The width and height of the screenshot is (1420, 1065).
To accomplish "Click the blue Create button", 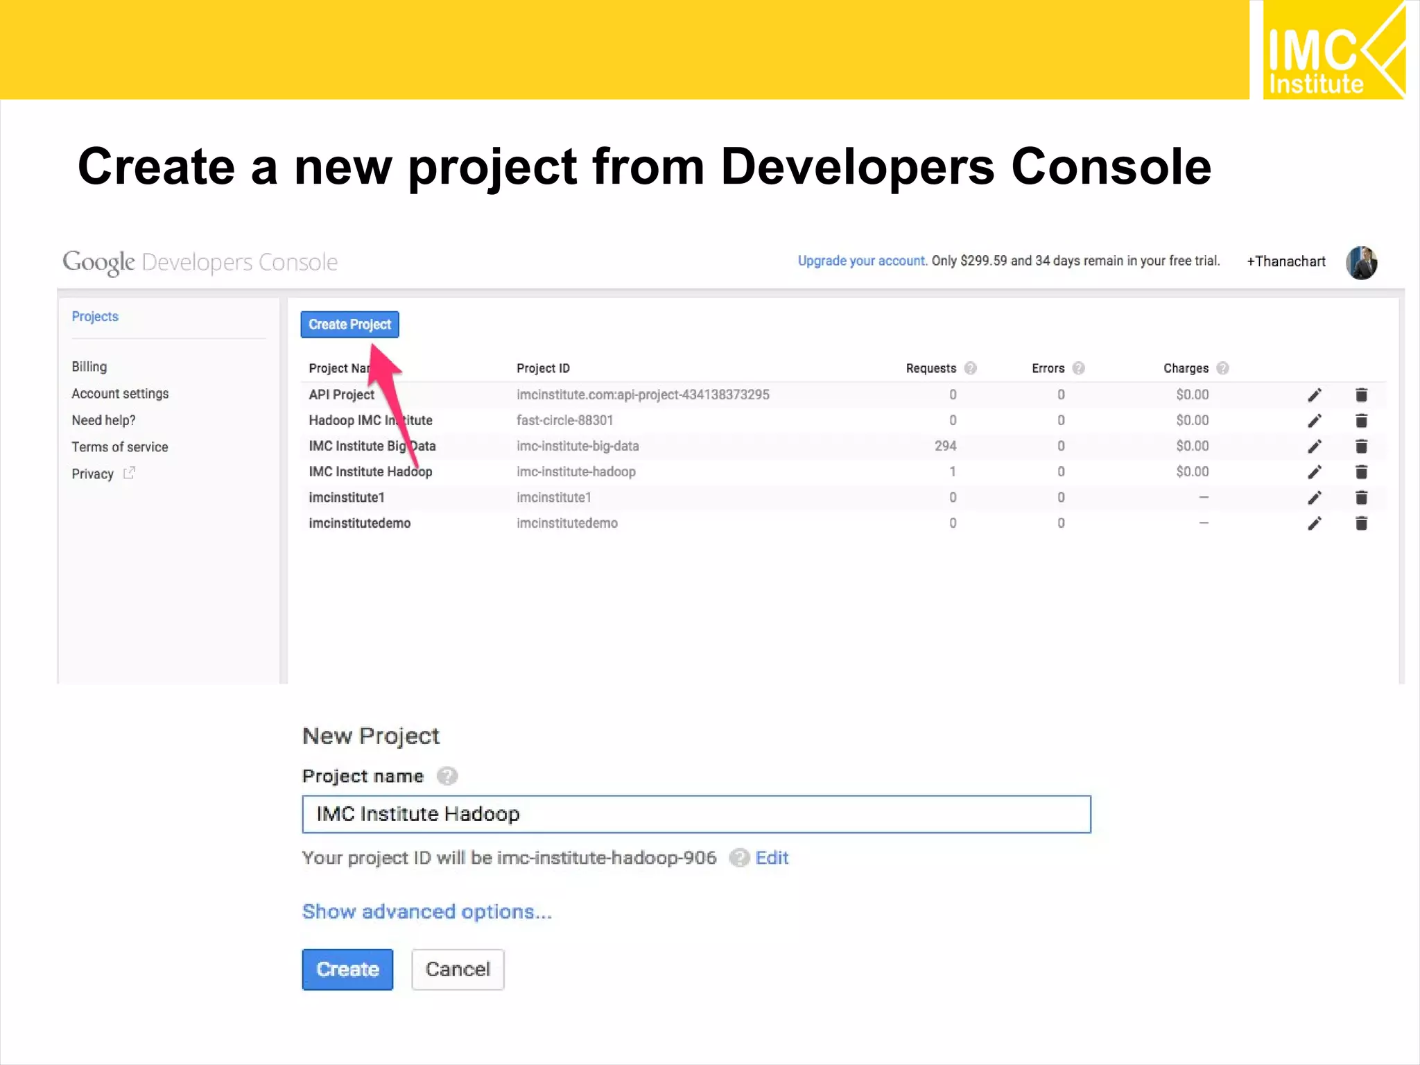I will (x=347, y=969).
